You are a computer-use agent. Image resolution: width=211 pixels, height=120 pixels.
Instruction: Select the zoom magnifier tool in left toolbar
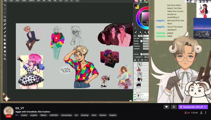click(x=5, y=59)
